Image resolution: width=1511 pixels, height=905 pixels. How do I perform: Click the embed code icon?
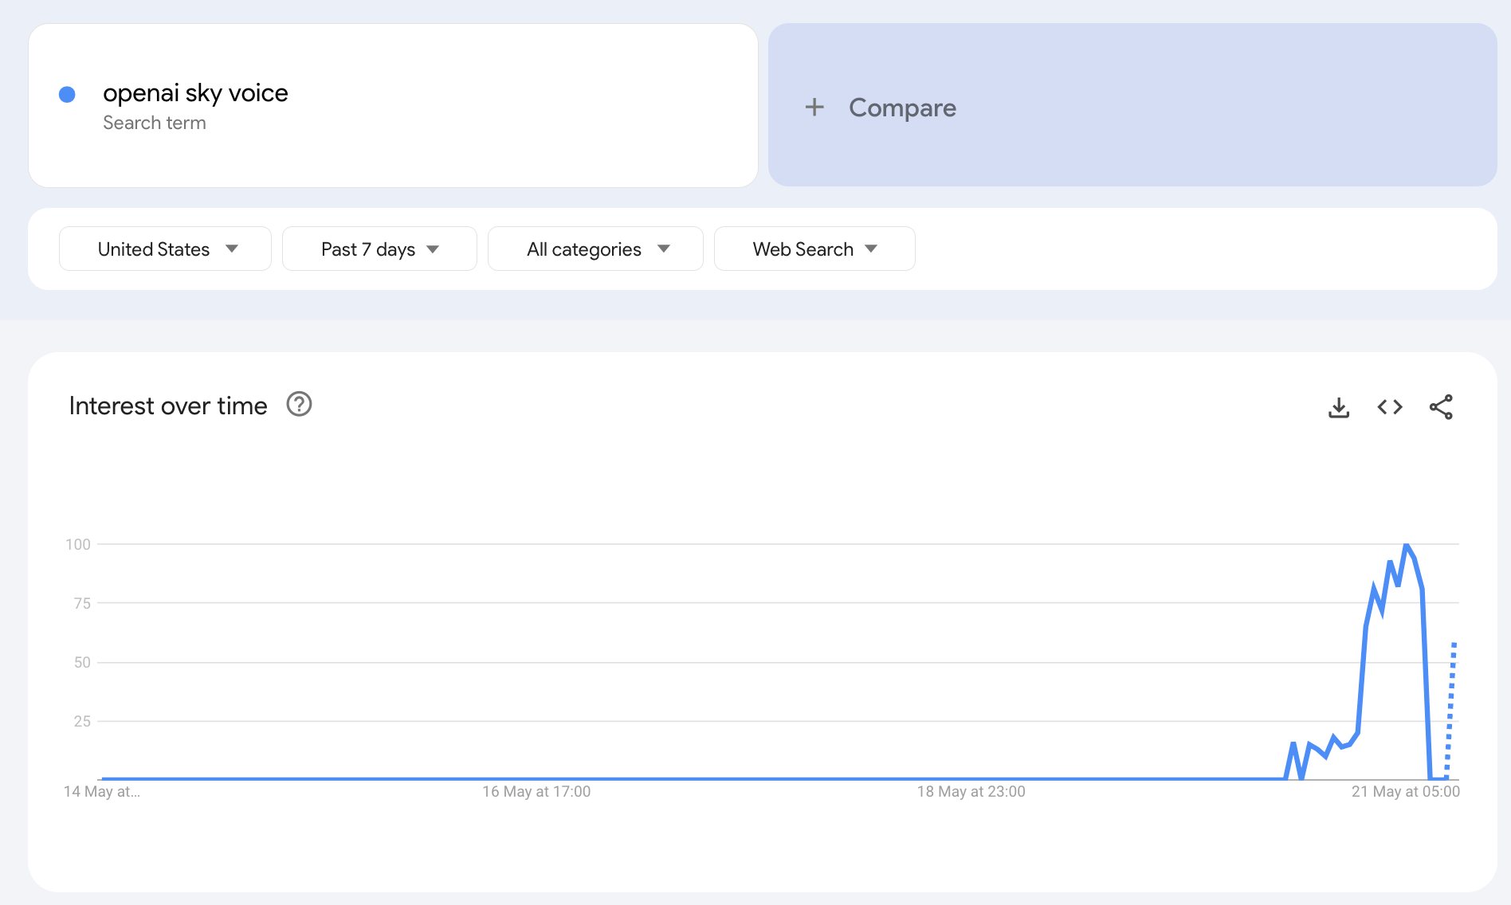[x=1390, y=407]
